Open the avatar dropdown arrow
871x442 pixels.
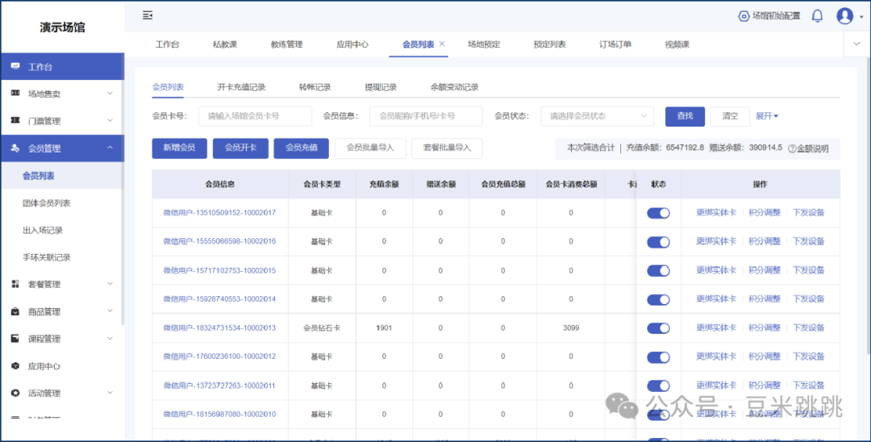click(861, 17)
